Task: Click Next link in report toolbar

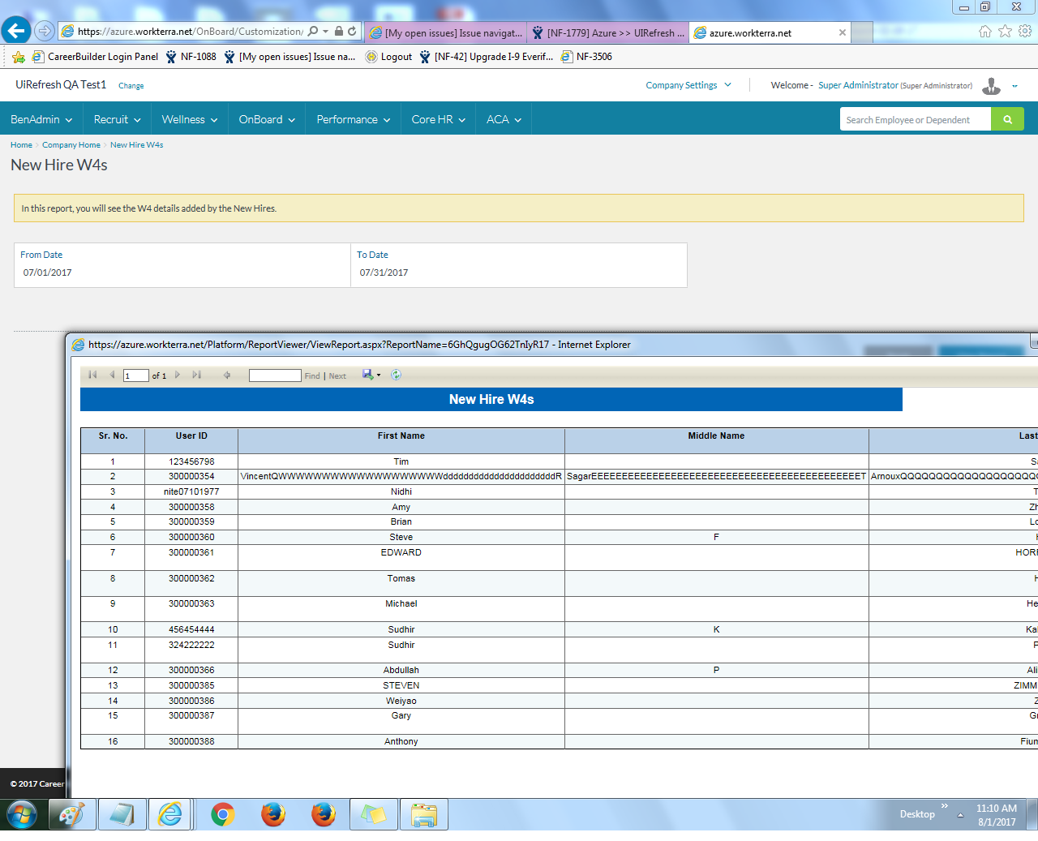Action: pyautogui.click(x=337, y=375)
